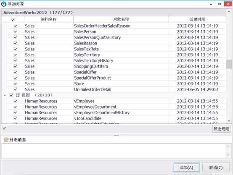Select the SpecialOfferProduct object name
Screen dimensions: 233x175
point(93,78)
